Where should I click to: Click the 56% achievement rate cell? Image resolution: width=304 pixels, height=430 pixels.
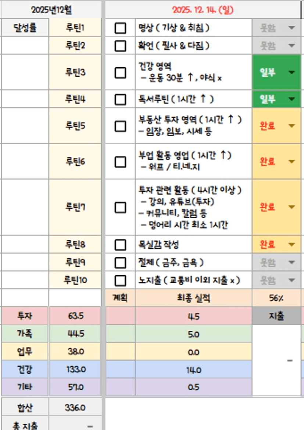(x=276, y=298)
